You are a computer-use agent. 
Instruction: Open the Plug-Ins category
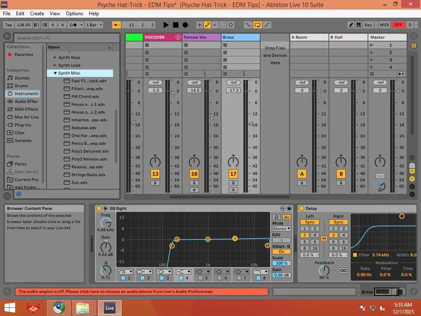click(23, 125)
